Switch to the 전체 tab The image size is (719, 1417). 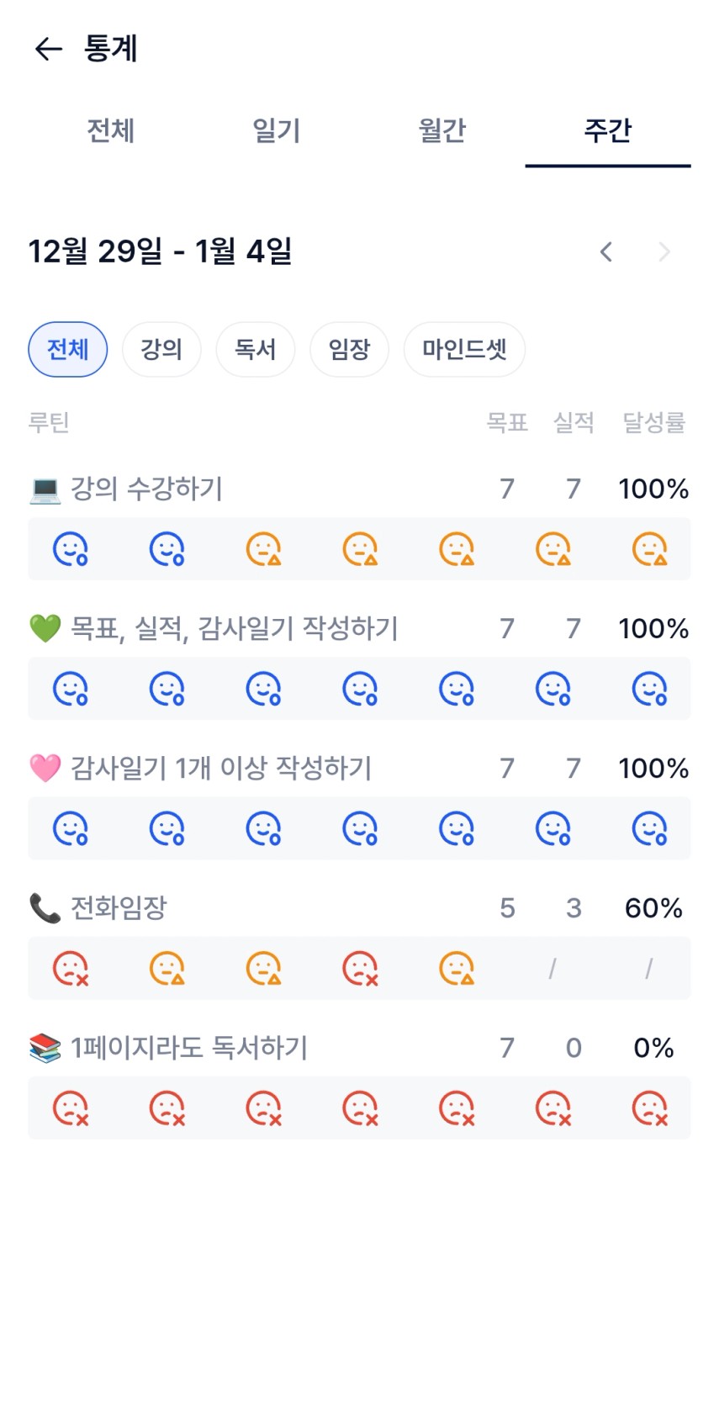pyautogui.click(x=110, y=131)
